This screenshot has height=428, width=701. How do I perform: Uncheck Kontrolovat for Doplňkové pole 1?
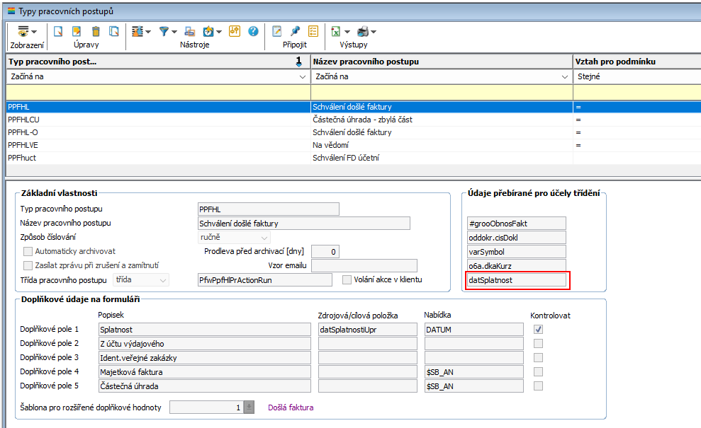(x=539, y=329)
